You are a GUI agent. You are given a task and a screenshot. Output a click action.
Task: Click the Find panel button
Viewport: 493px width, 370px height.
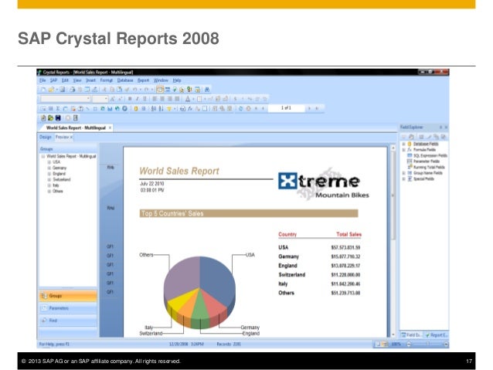pyautogui.click(x=68, y=321)
